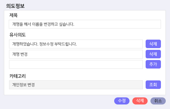Select the '개명 변경' text field
This screenshot has width=170, height=109.
point(76,54)
